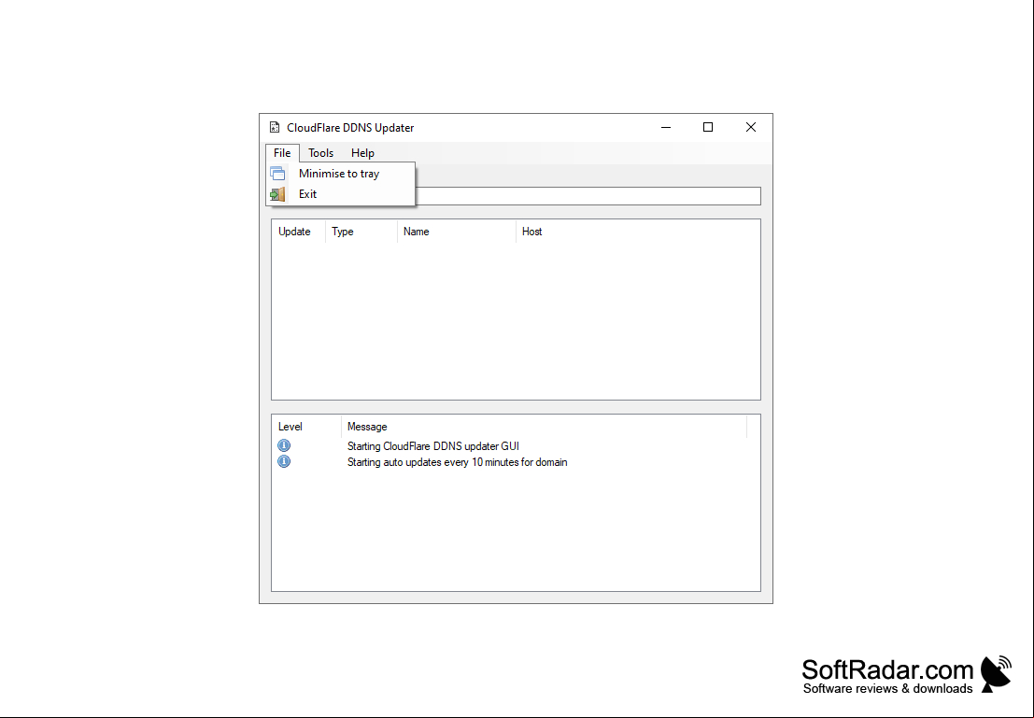The image size is (1034, 718).
Task: Maximize the CloudFlare DDNS Updater window
Action: click(708, 127)
